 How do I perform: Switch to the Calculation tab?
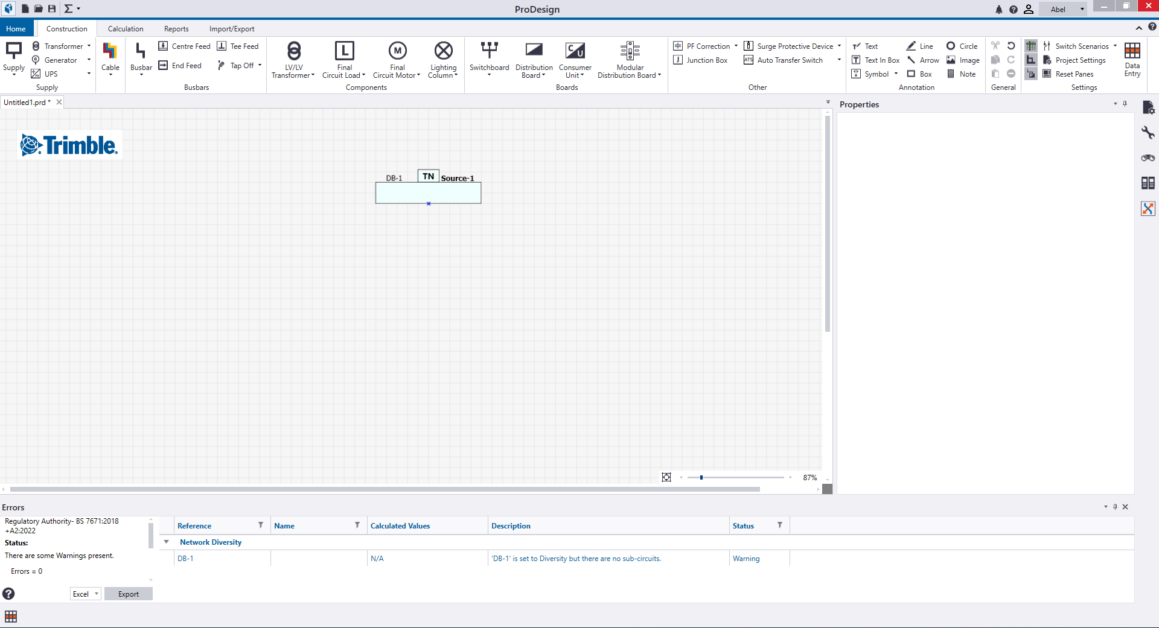pos(126,29)
